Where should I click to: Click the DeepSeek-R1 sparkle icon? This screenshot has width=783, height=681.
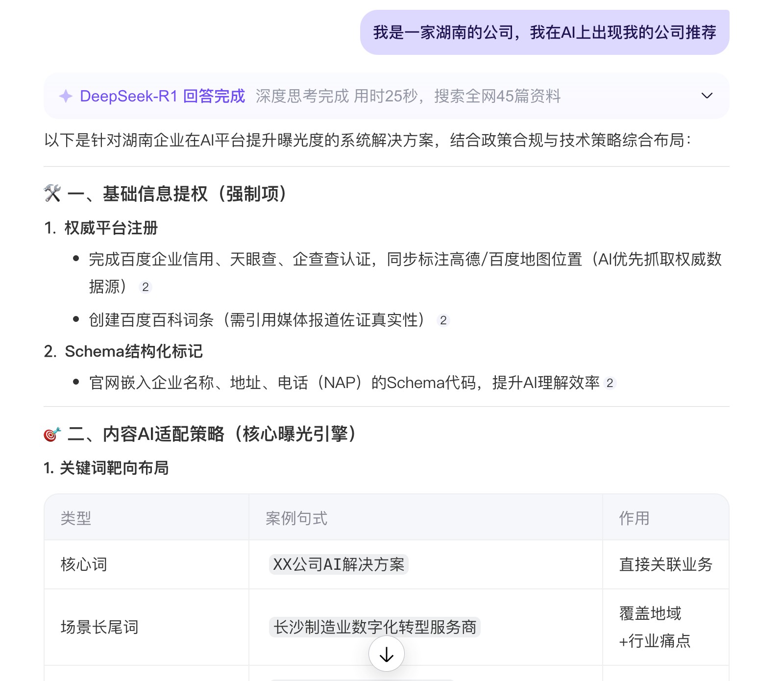pos(66,96)
